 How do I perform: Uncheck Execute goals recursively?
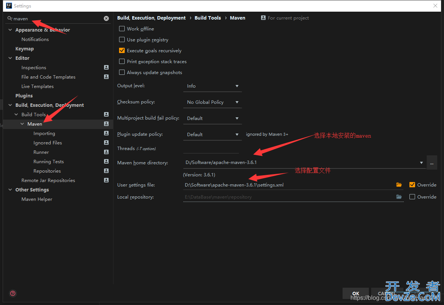[x=122, y=50]
